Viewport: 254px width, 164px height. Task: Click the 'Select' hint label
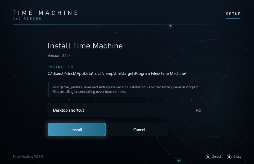(217, 157)
